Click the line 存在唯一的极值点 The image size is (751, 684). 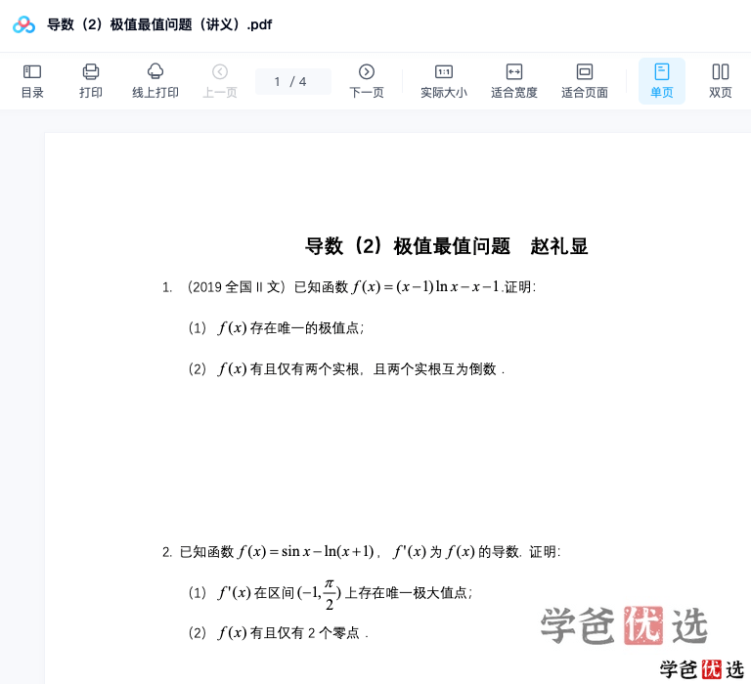276,328
